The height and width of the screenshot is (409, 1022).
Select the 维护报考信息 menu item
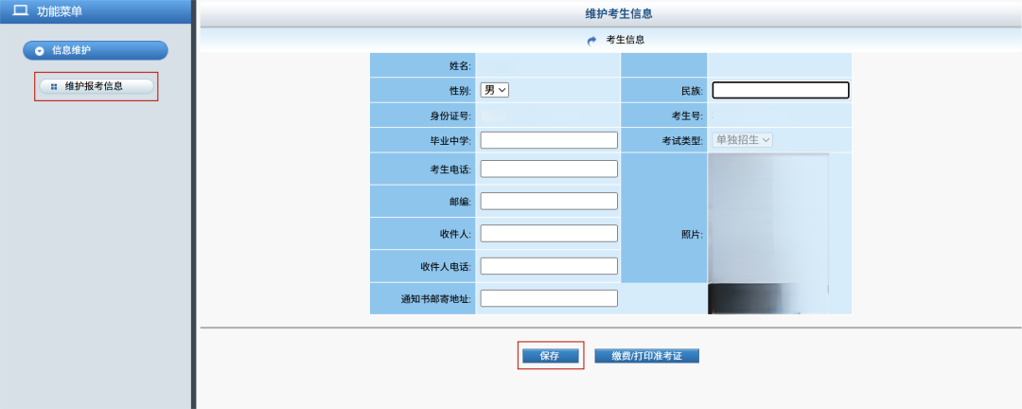point(96,86)
